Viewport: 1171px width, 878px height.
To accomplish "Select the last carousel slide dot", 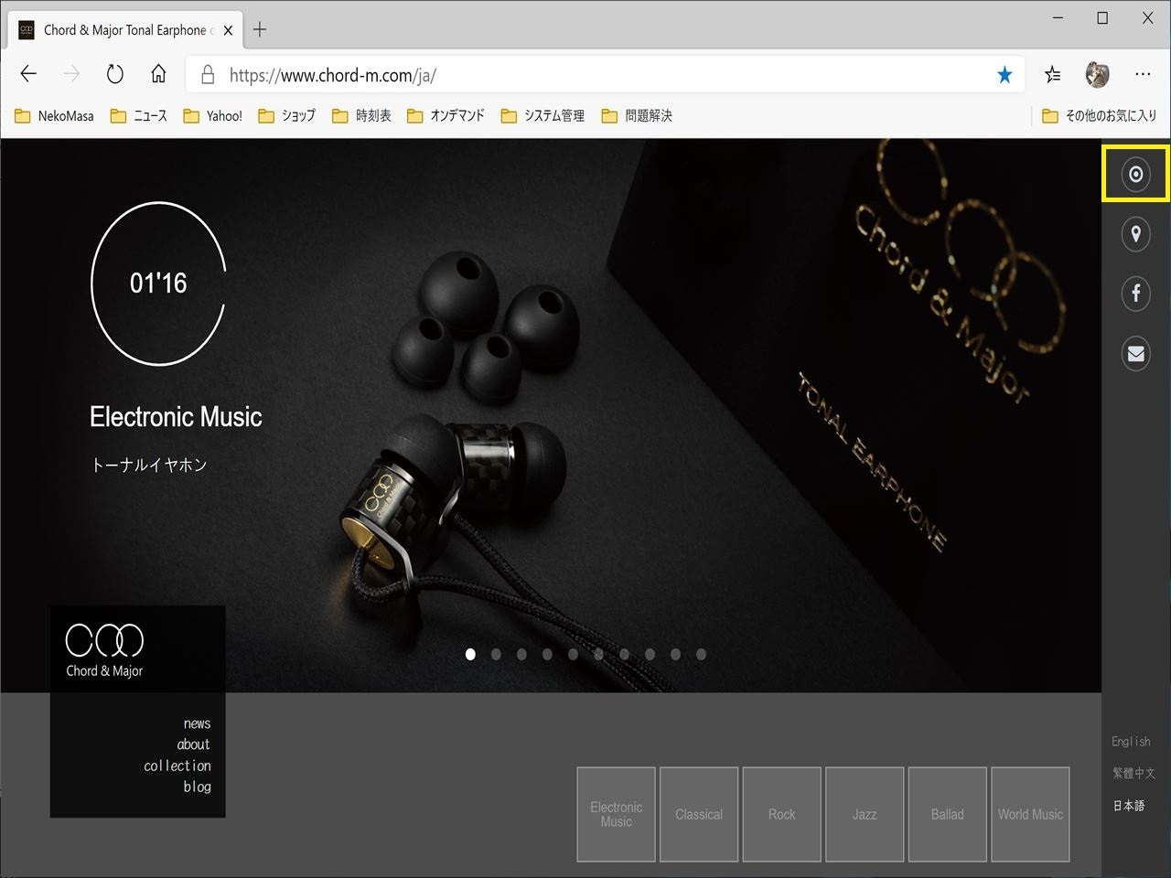I will pyautogui.click(x=701, y=654).
